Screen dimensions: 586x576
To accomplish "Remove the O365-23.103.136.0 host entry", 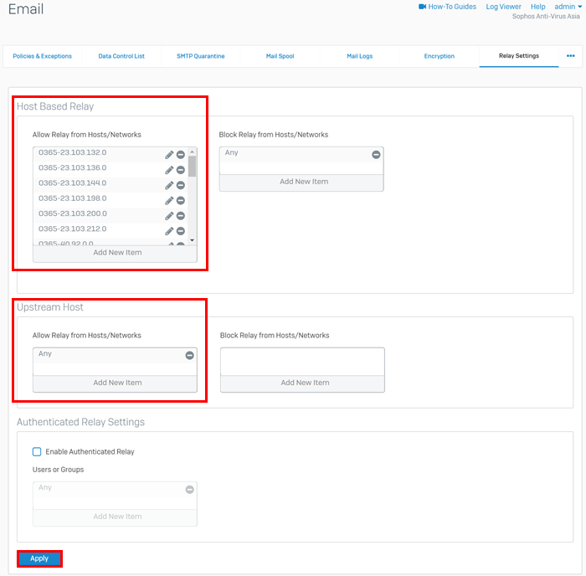I will (x=181, y=170).
